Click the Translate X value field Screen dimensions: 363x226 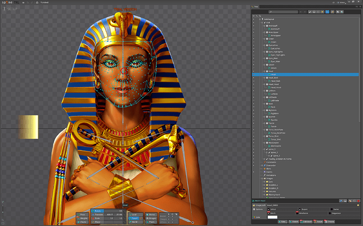click(x=109, y=214)
